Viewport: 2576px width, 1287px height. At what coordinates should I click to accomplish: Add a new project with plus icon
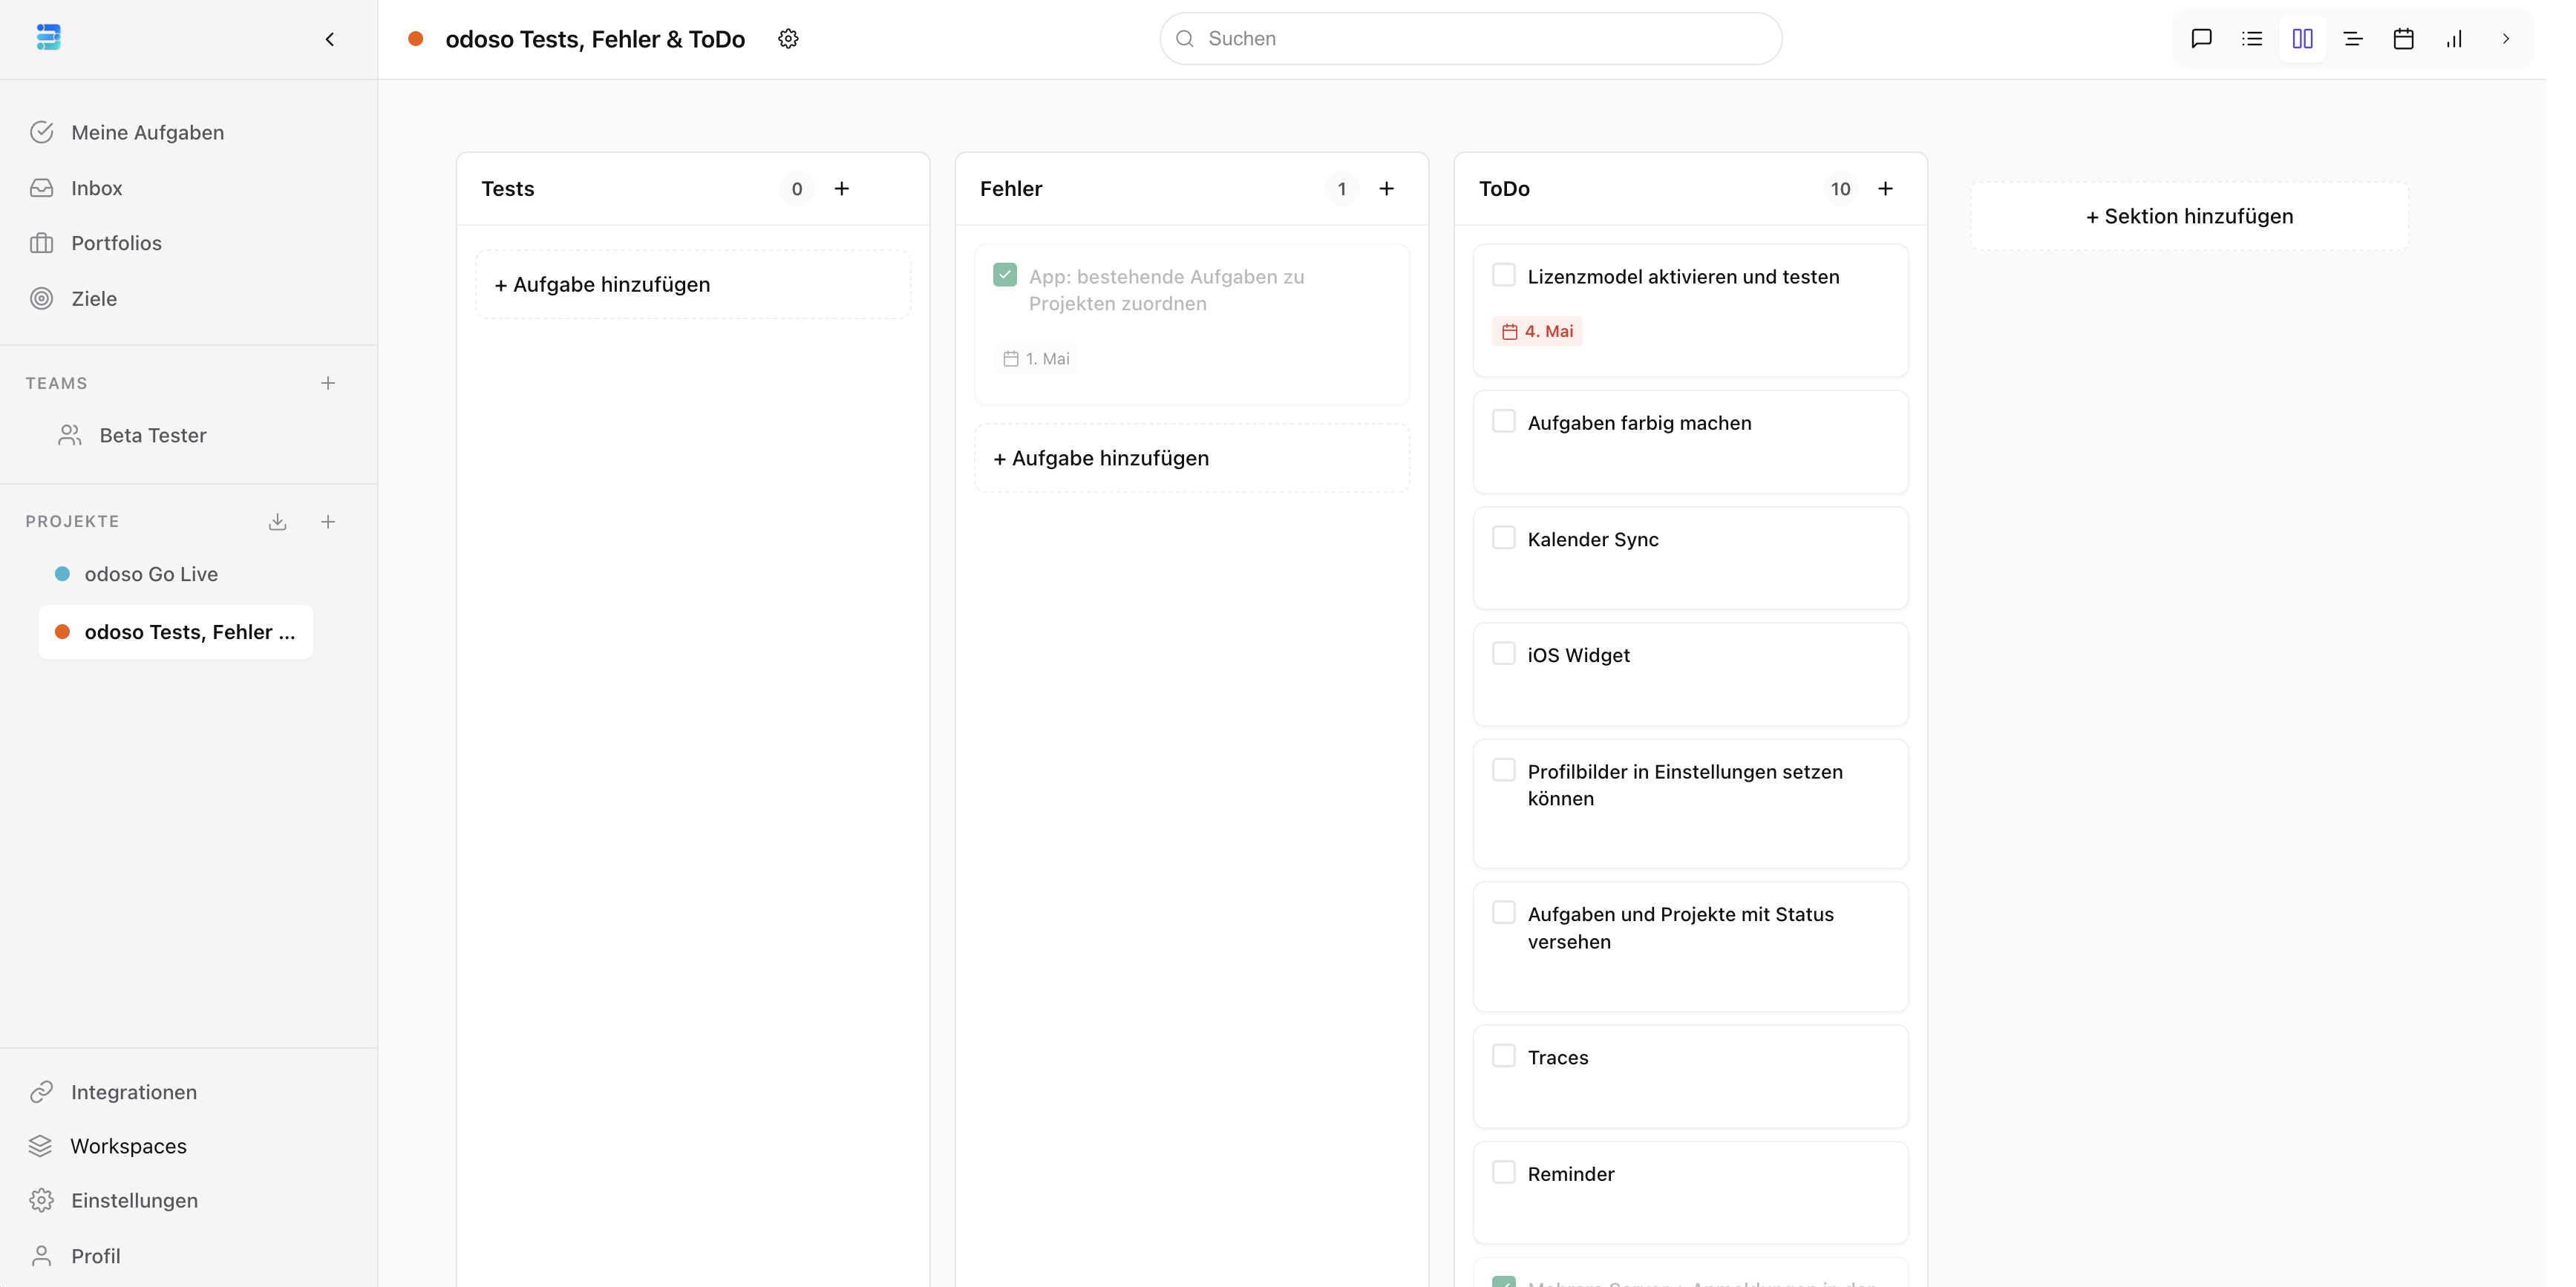328,521
